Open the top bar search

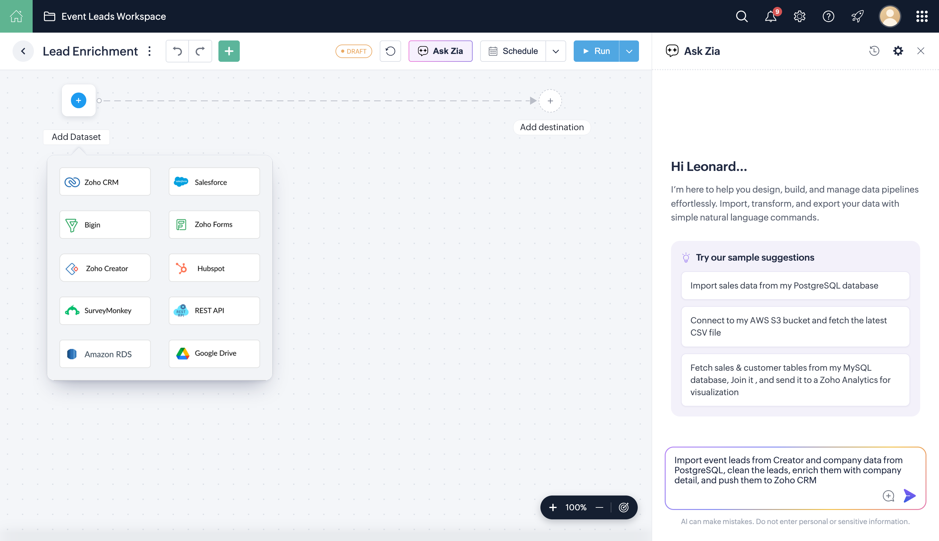[x=741, y=16]
